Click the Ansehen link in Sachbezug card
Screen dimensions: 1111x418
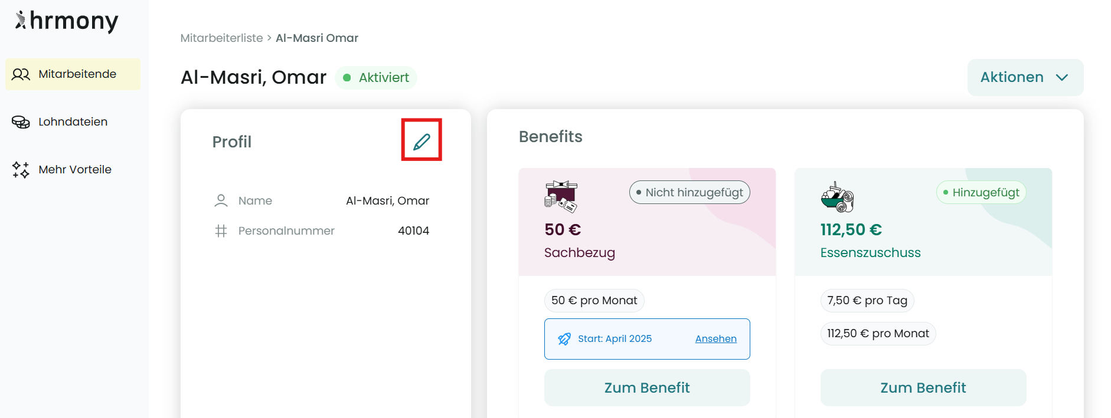pyautogui.click(x=715, y=339)
